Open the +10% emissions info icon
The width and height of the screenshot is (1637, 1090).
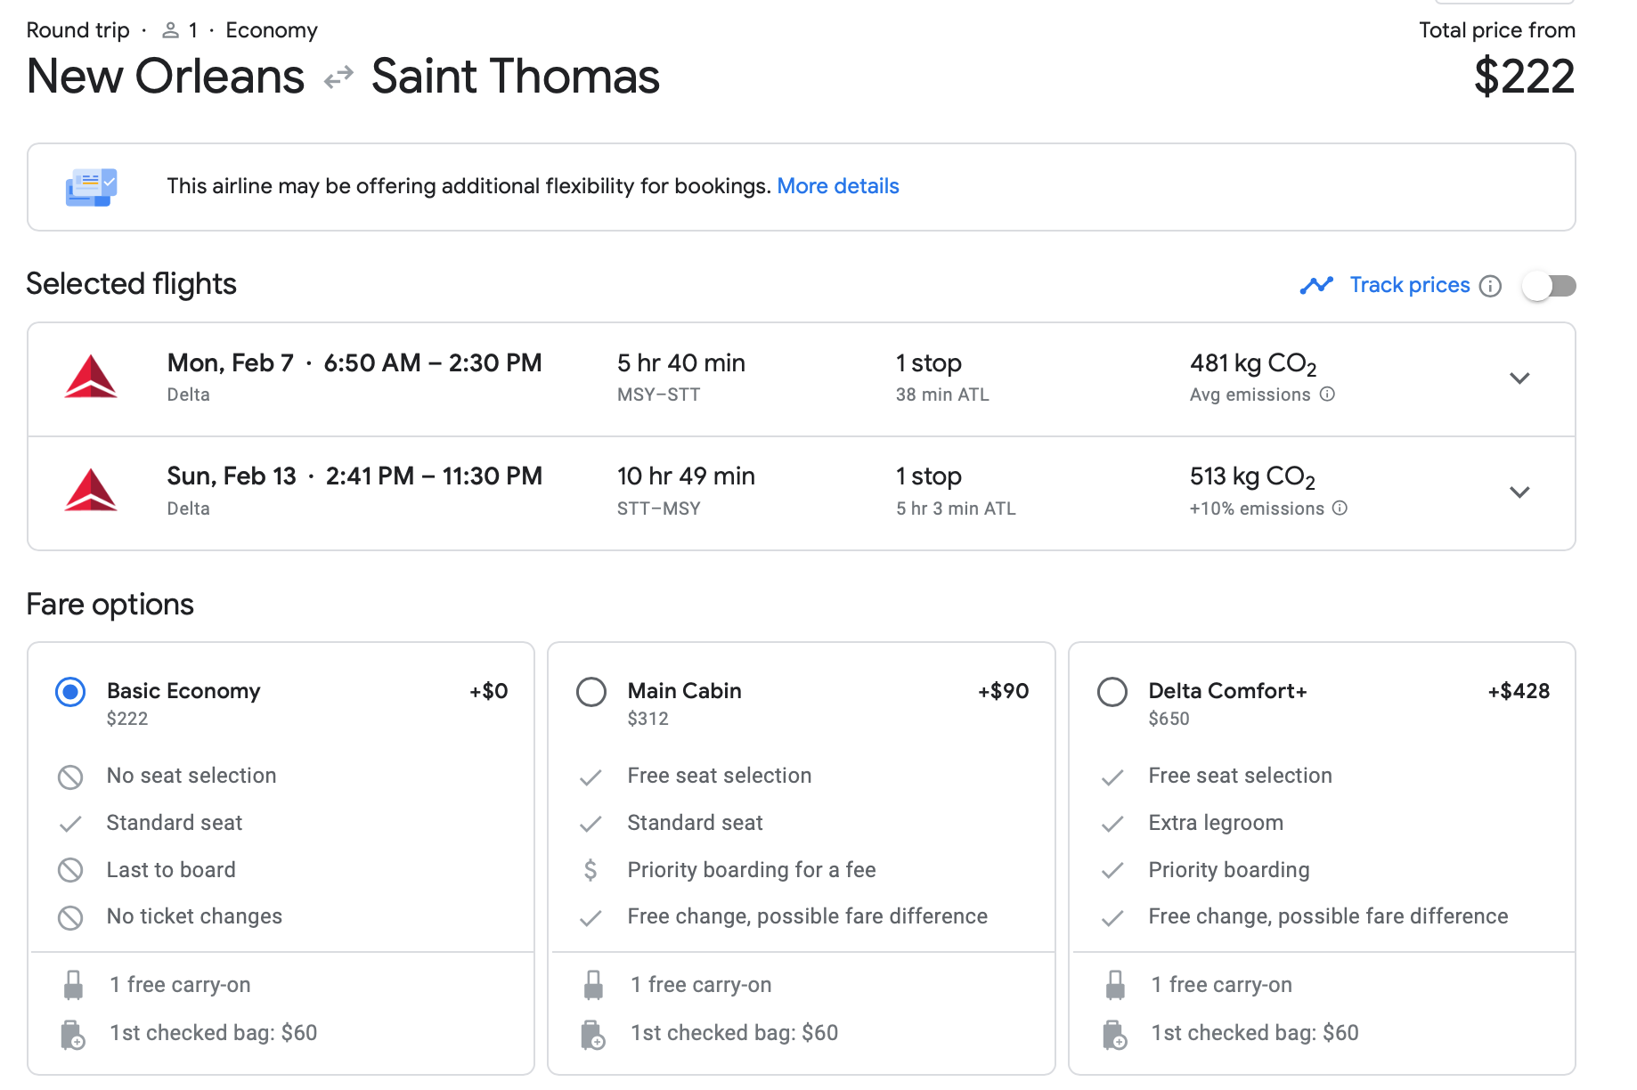click(x=1340, y=508)
